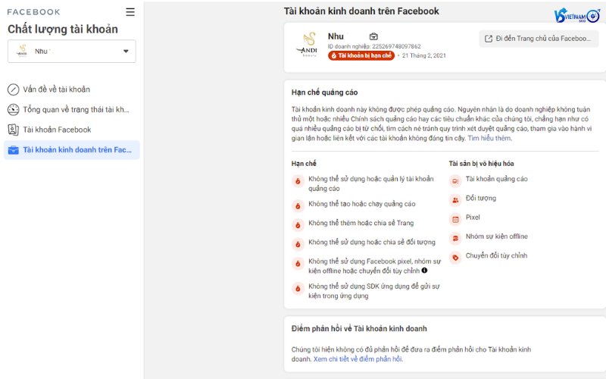This screenshot has width=606, height=379.
Task: Click the business briefcase icon beside Nhu
Action: click(x=373, y=36)
